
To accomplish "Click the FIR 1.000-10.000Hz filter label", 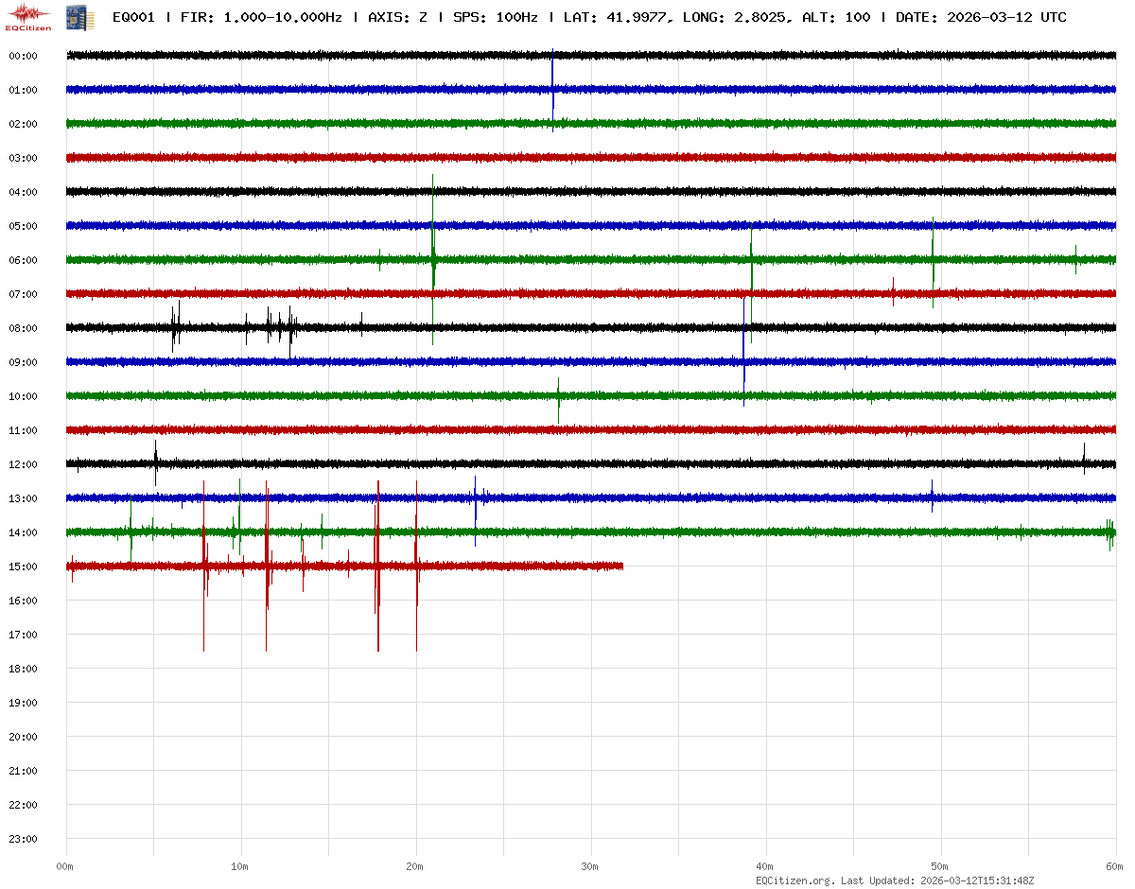I will (260, 18).
